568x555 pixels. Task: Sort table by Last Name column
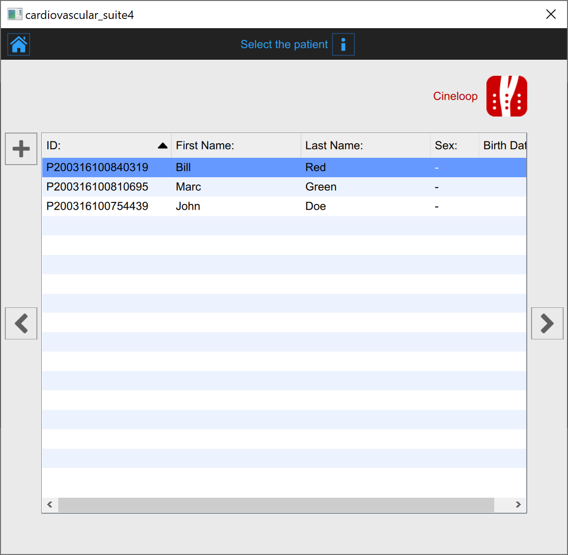pyautogui.click(x=365, y=146)
